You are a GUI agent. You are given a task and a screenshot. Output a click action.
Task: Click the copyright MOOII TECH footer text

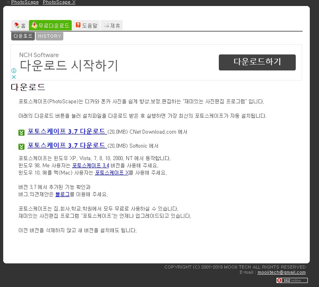(235, 267)
